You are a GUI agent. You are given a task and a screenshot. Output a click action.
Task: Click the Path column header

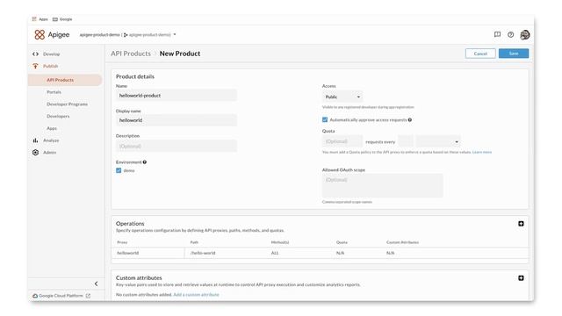click(194, 242)
